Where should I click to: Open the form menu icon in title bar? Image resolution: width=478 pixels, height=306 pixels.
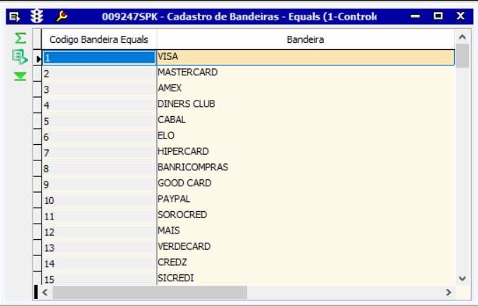[x=14, y=16]
